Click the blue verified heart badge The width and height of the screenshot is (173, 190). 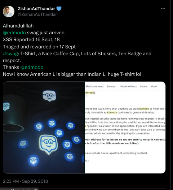(59, 9)
